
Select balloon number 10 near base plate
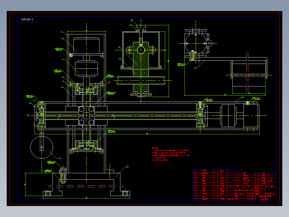128,167
